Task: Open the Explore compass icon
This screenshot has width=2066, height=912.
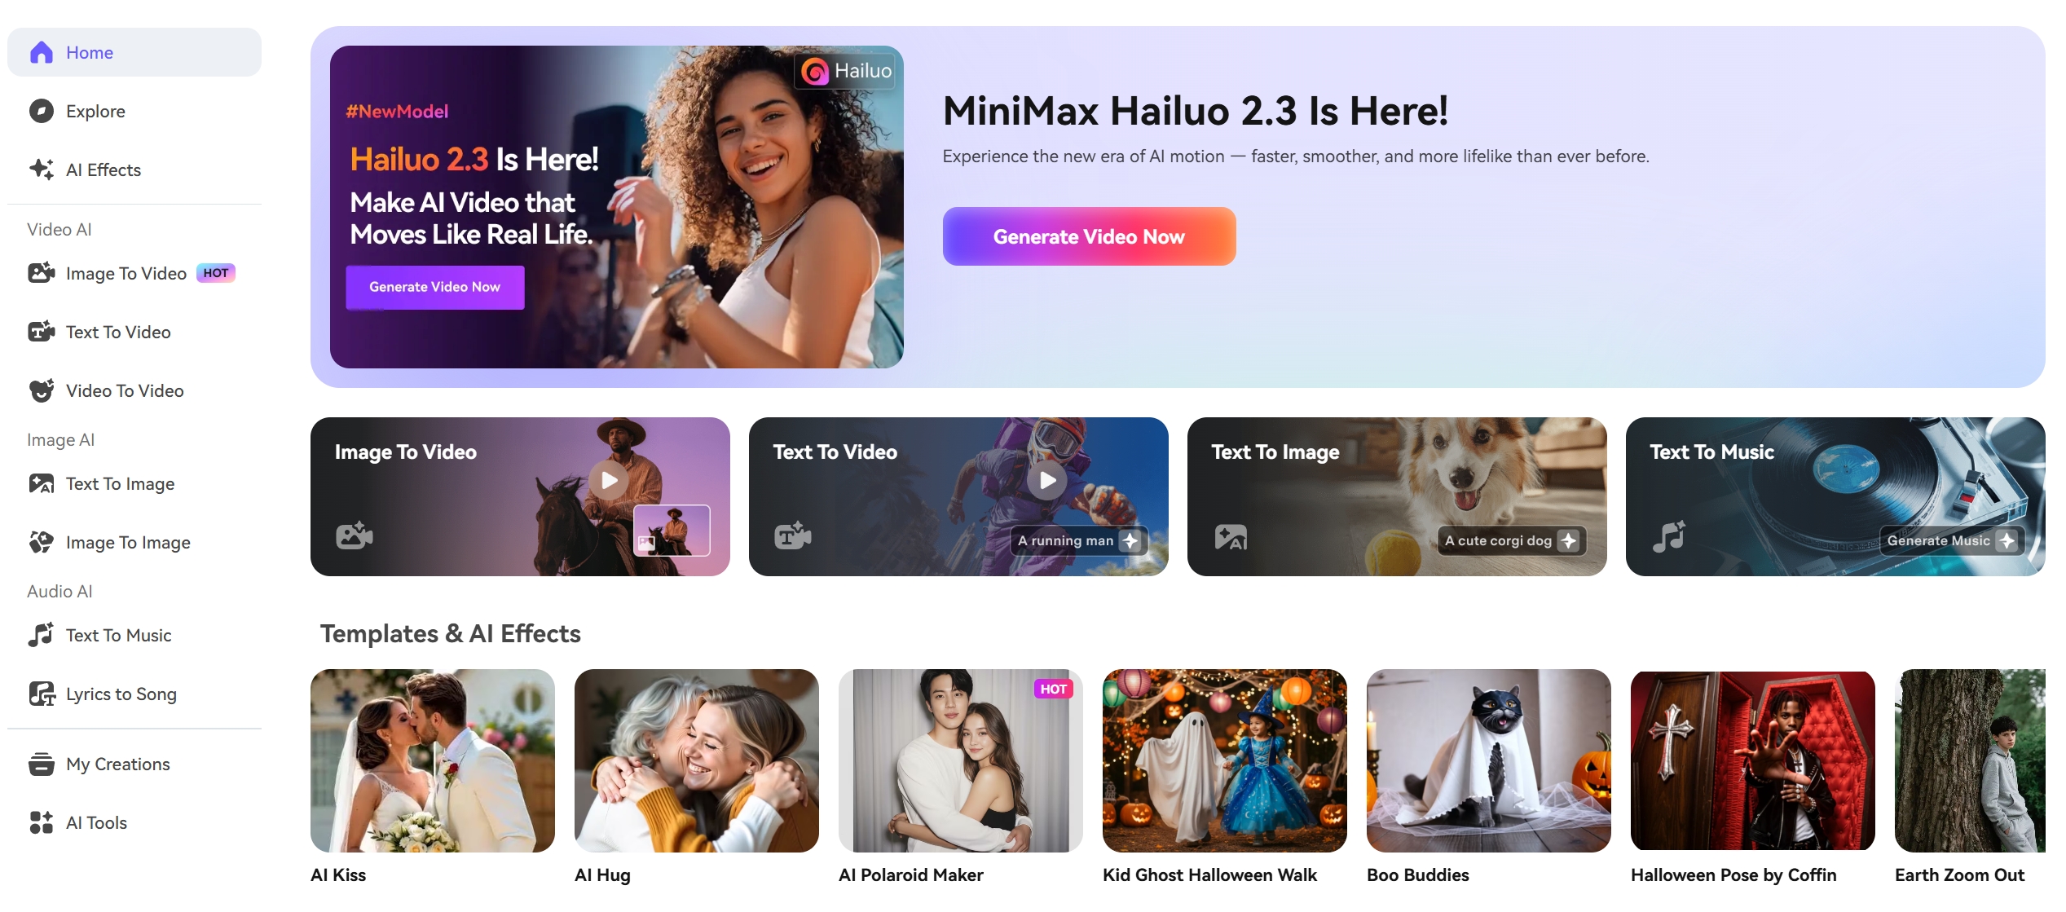Action: pyautogui.click(x=41, y=111)
